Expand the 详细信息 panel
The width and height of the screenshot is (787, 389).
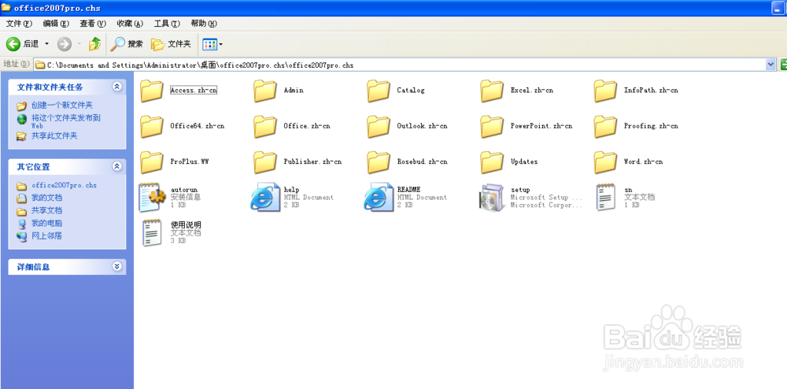(x=117, y=266)
